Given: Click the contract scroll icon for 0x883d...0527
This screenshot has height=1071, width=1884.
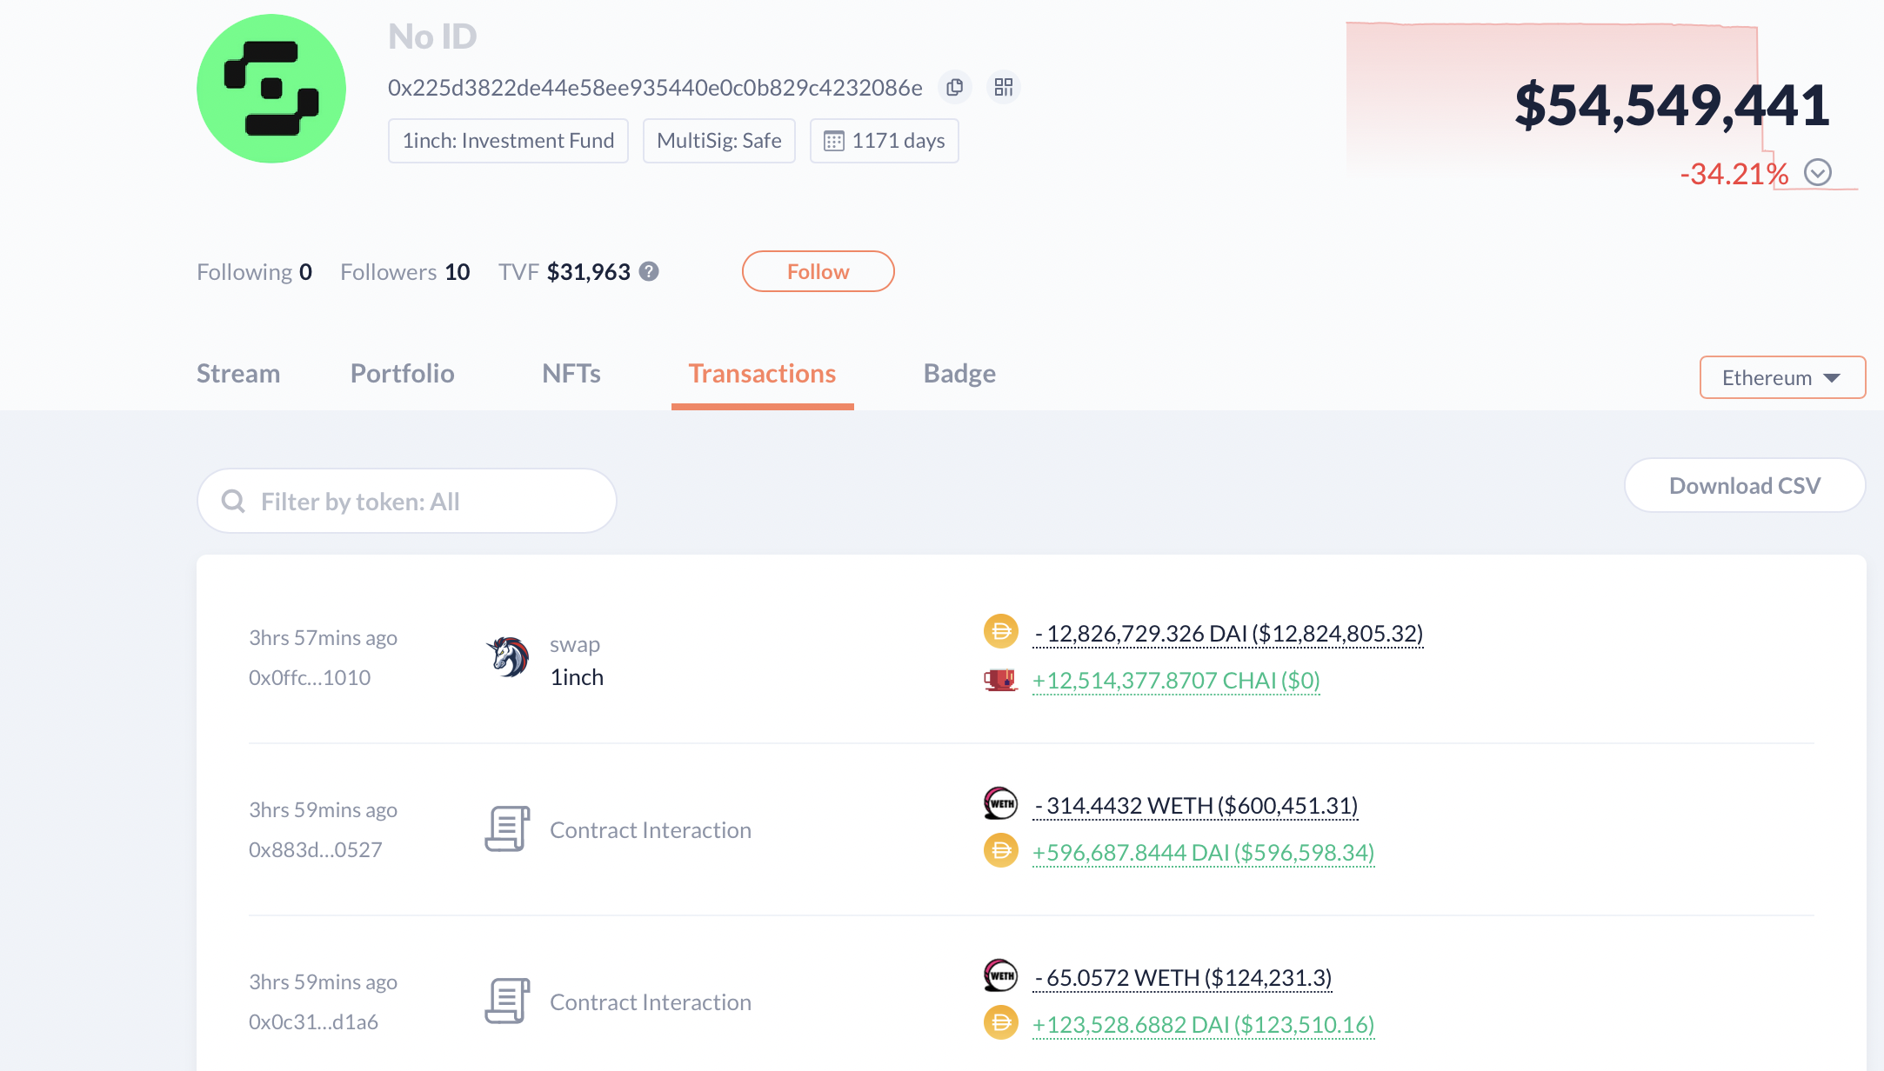Looking at the screenshot, I should point(508,829).
